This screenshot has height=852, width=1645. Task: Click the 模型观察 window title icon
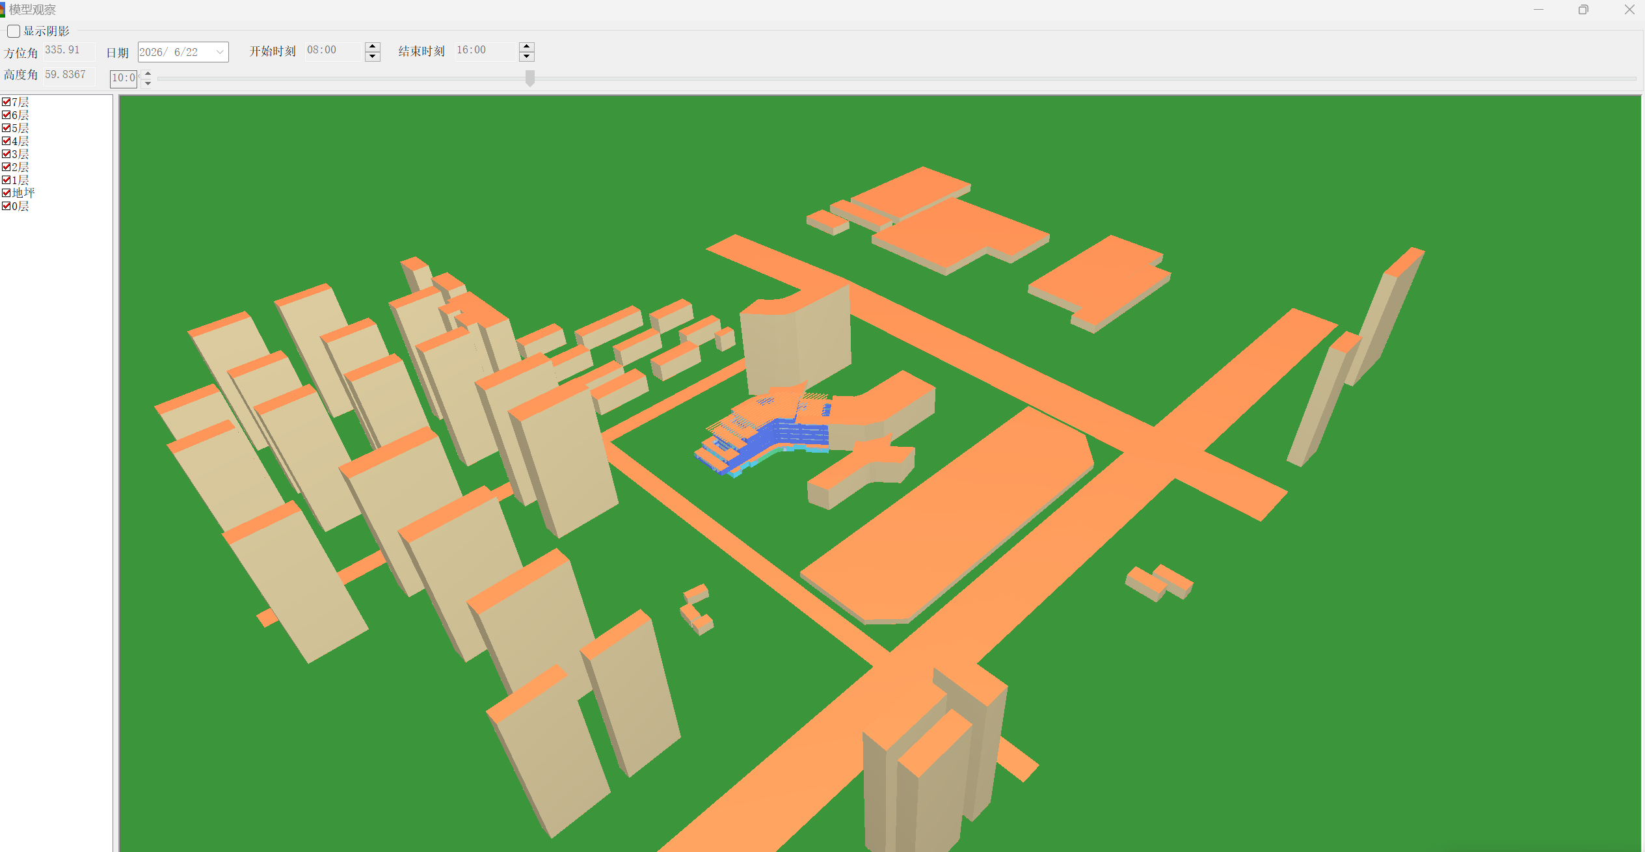[3, 10]
